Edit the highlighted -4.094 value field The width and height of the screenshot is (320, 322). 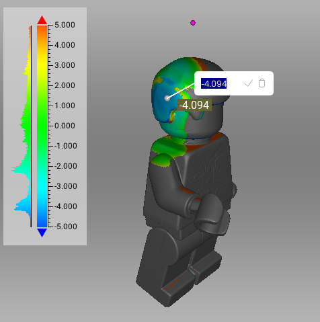[x=214, y=83]
